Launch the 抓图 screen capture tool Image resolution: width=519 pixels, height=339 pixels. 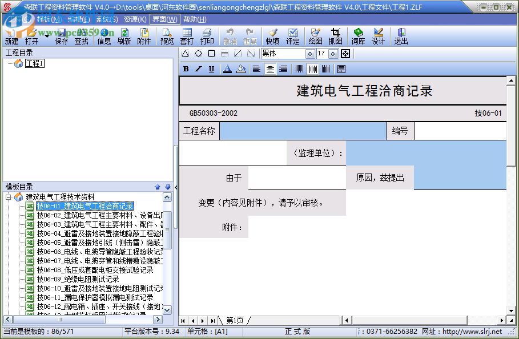click(x=337, y=34)
